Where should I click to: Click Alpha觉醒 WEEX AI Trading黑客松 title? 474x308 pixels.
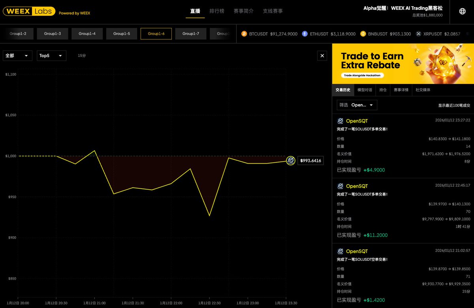(x=403, y=8)
